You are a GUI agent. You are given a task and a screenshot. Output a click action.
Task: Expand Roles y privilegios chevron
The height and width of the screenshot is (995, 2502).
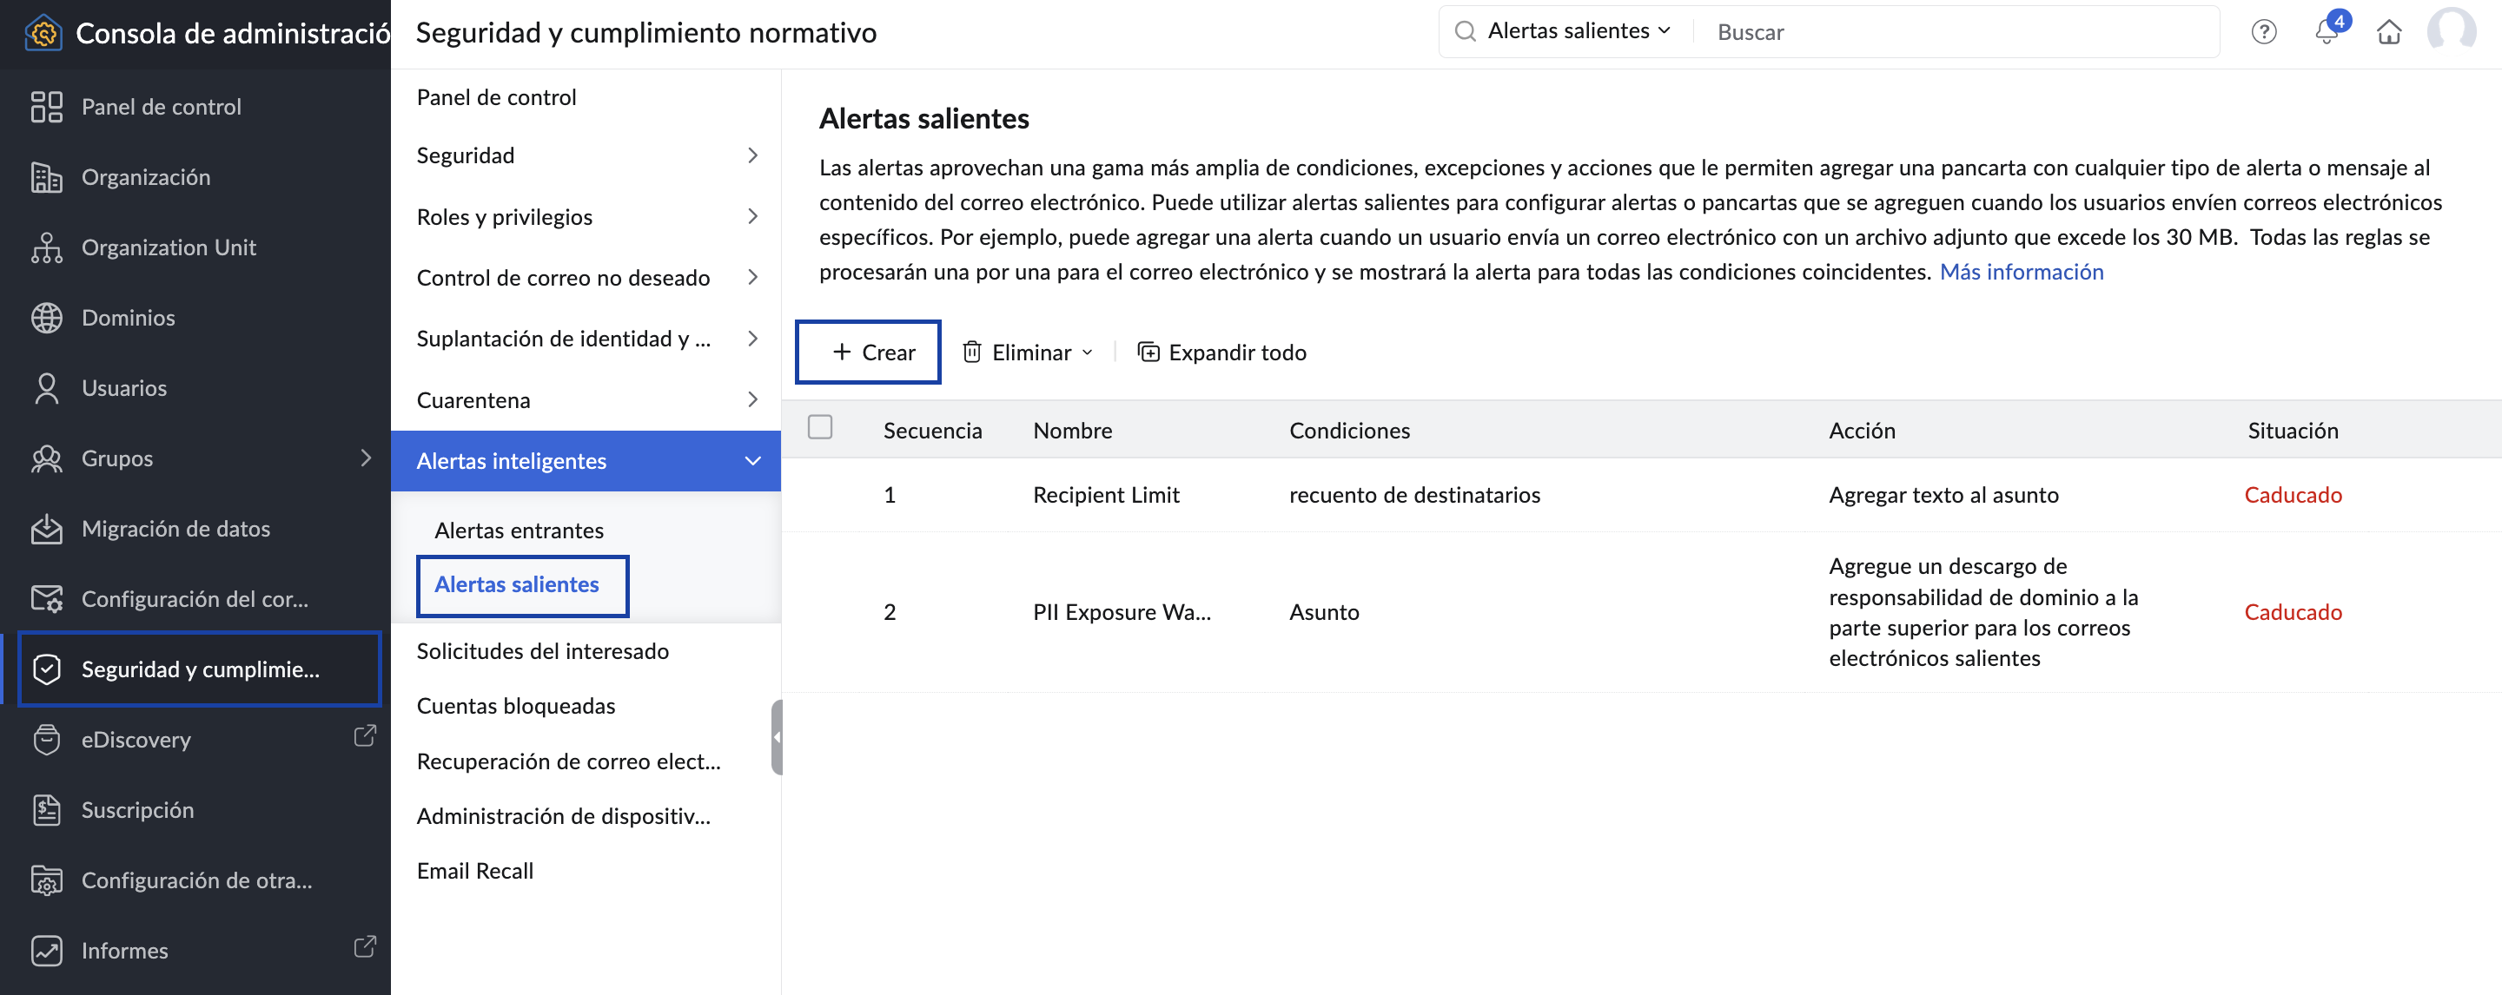(752, 216)
